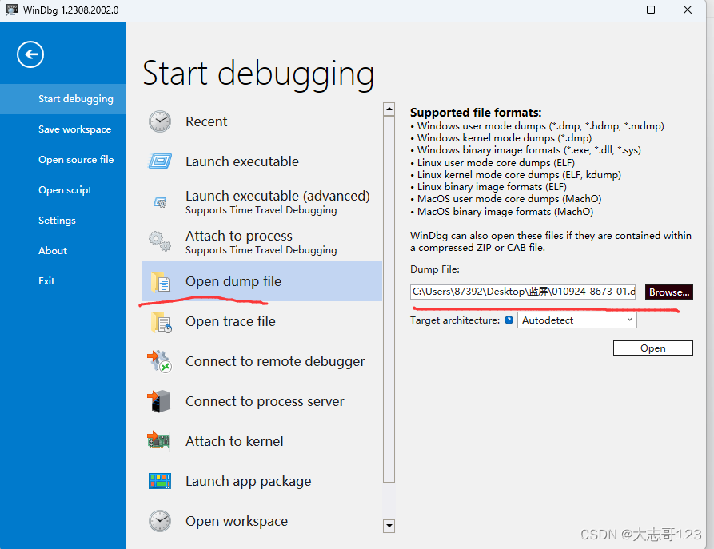Click the back arrow circle icon

click(30, 54)
